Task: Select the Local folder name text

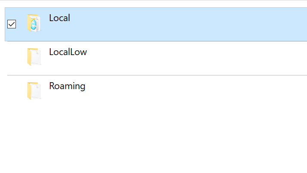Action: [59, 18]
